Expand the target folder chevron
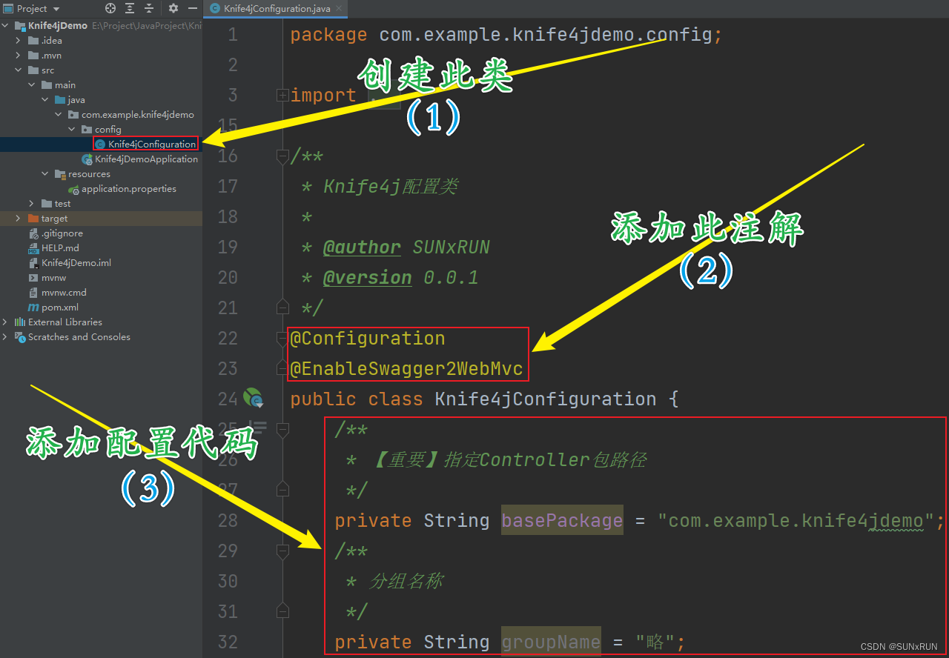The width and height of the screenshot is (949, 658). [19, 219]
